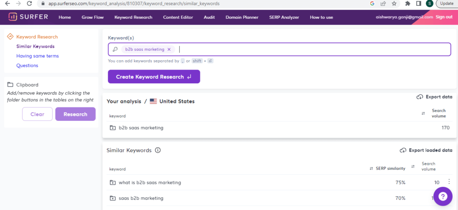Click Keyword Research sidebar heading
The image size is (458, 210).
pos(37,37)
